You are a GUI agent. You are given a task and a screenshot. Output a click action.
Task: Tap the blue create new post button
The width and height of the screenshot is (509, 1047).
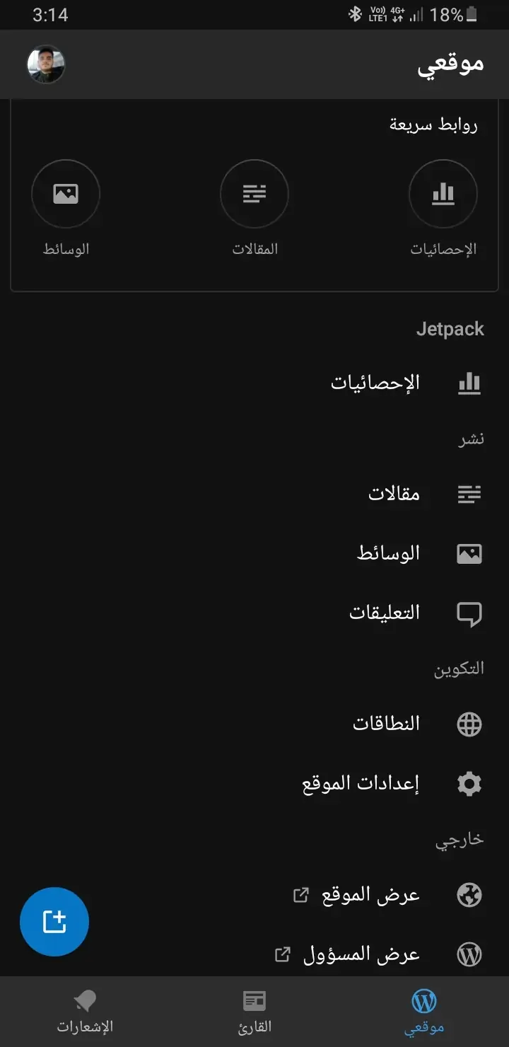[x=54, y=922]
